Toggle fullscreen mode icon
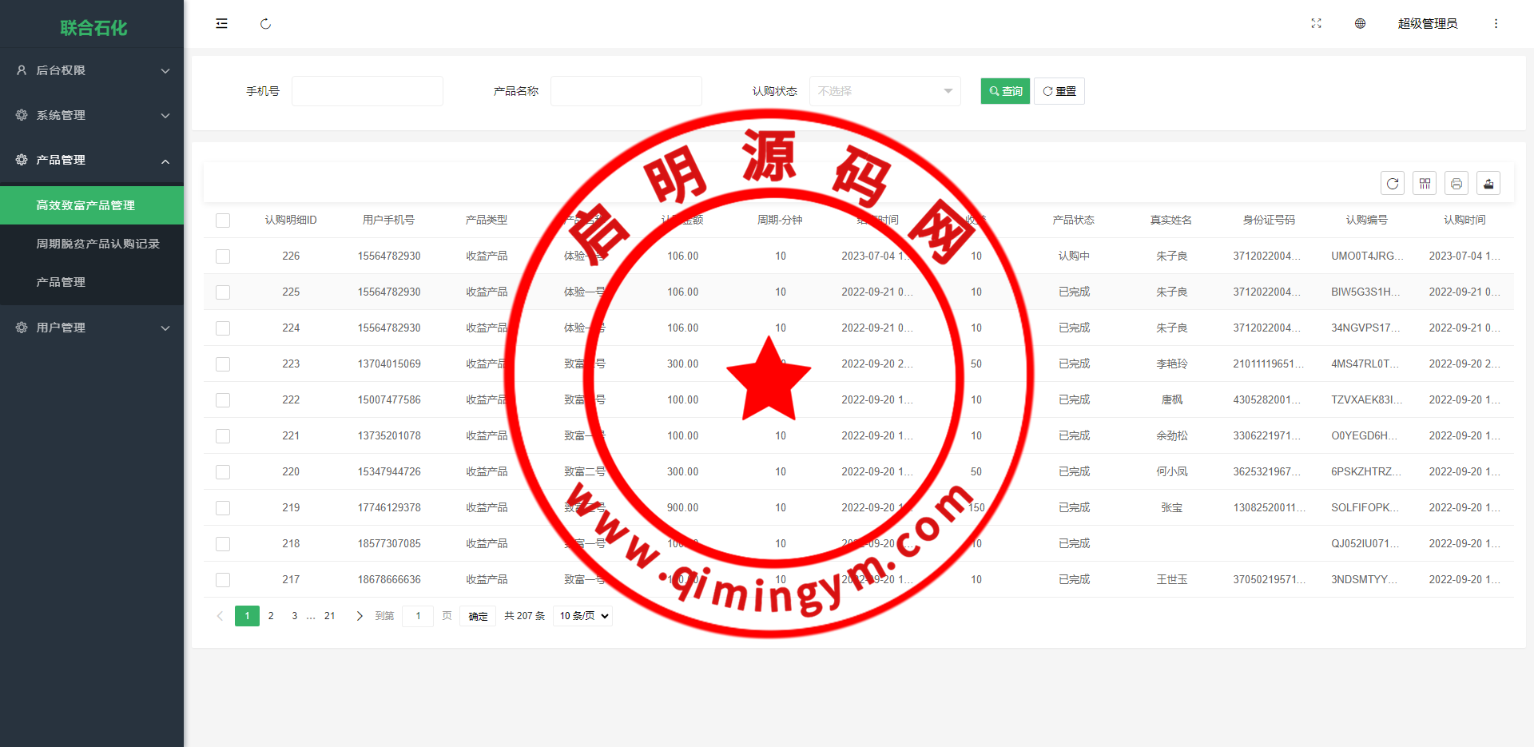Viewport: 1534px width, 747px height. tap(1316, 24)
